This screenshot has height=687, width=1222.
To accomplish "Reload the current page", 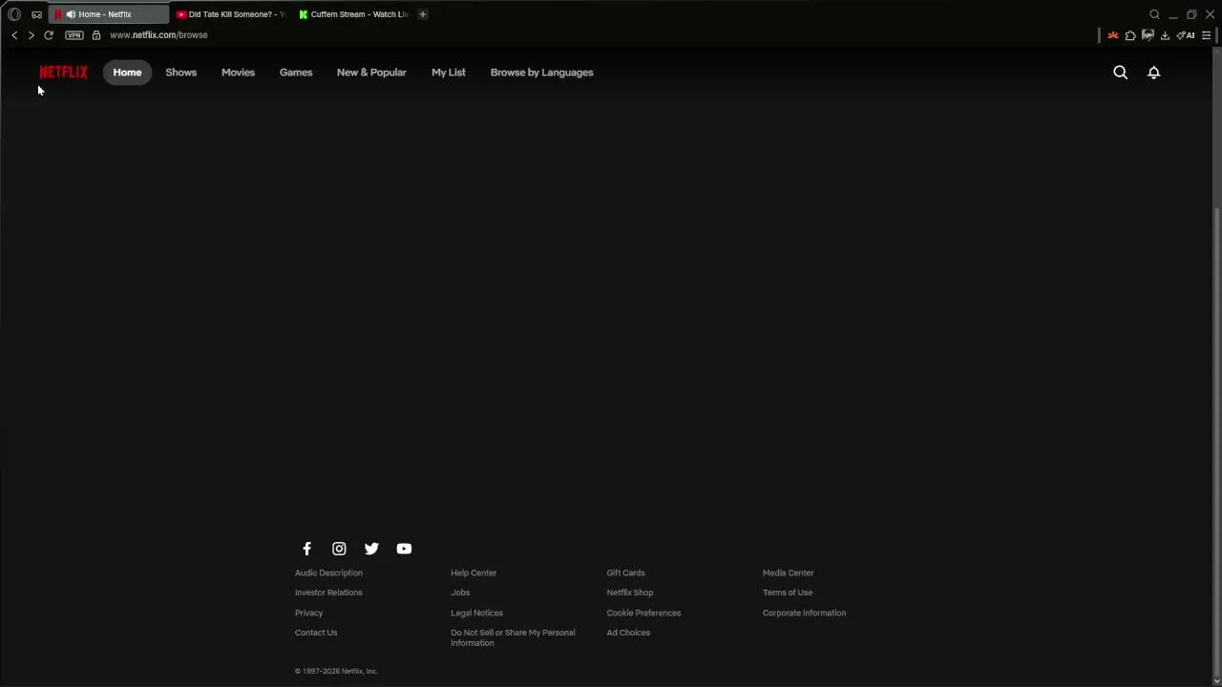I will pos(49,35).
